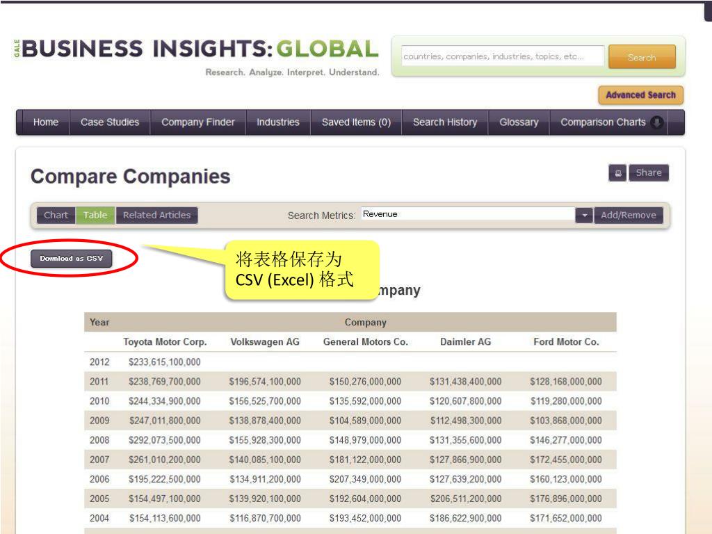Viewport: 712px width, 534px height.
Task: Switch to Related Articles tab
Action: 156,216
